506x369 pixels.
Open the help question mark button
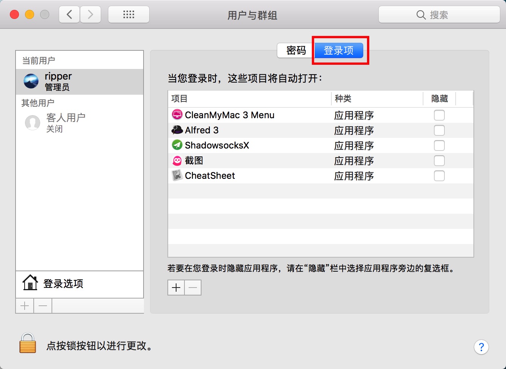click(x=481, y=347)
